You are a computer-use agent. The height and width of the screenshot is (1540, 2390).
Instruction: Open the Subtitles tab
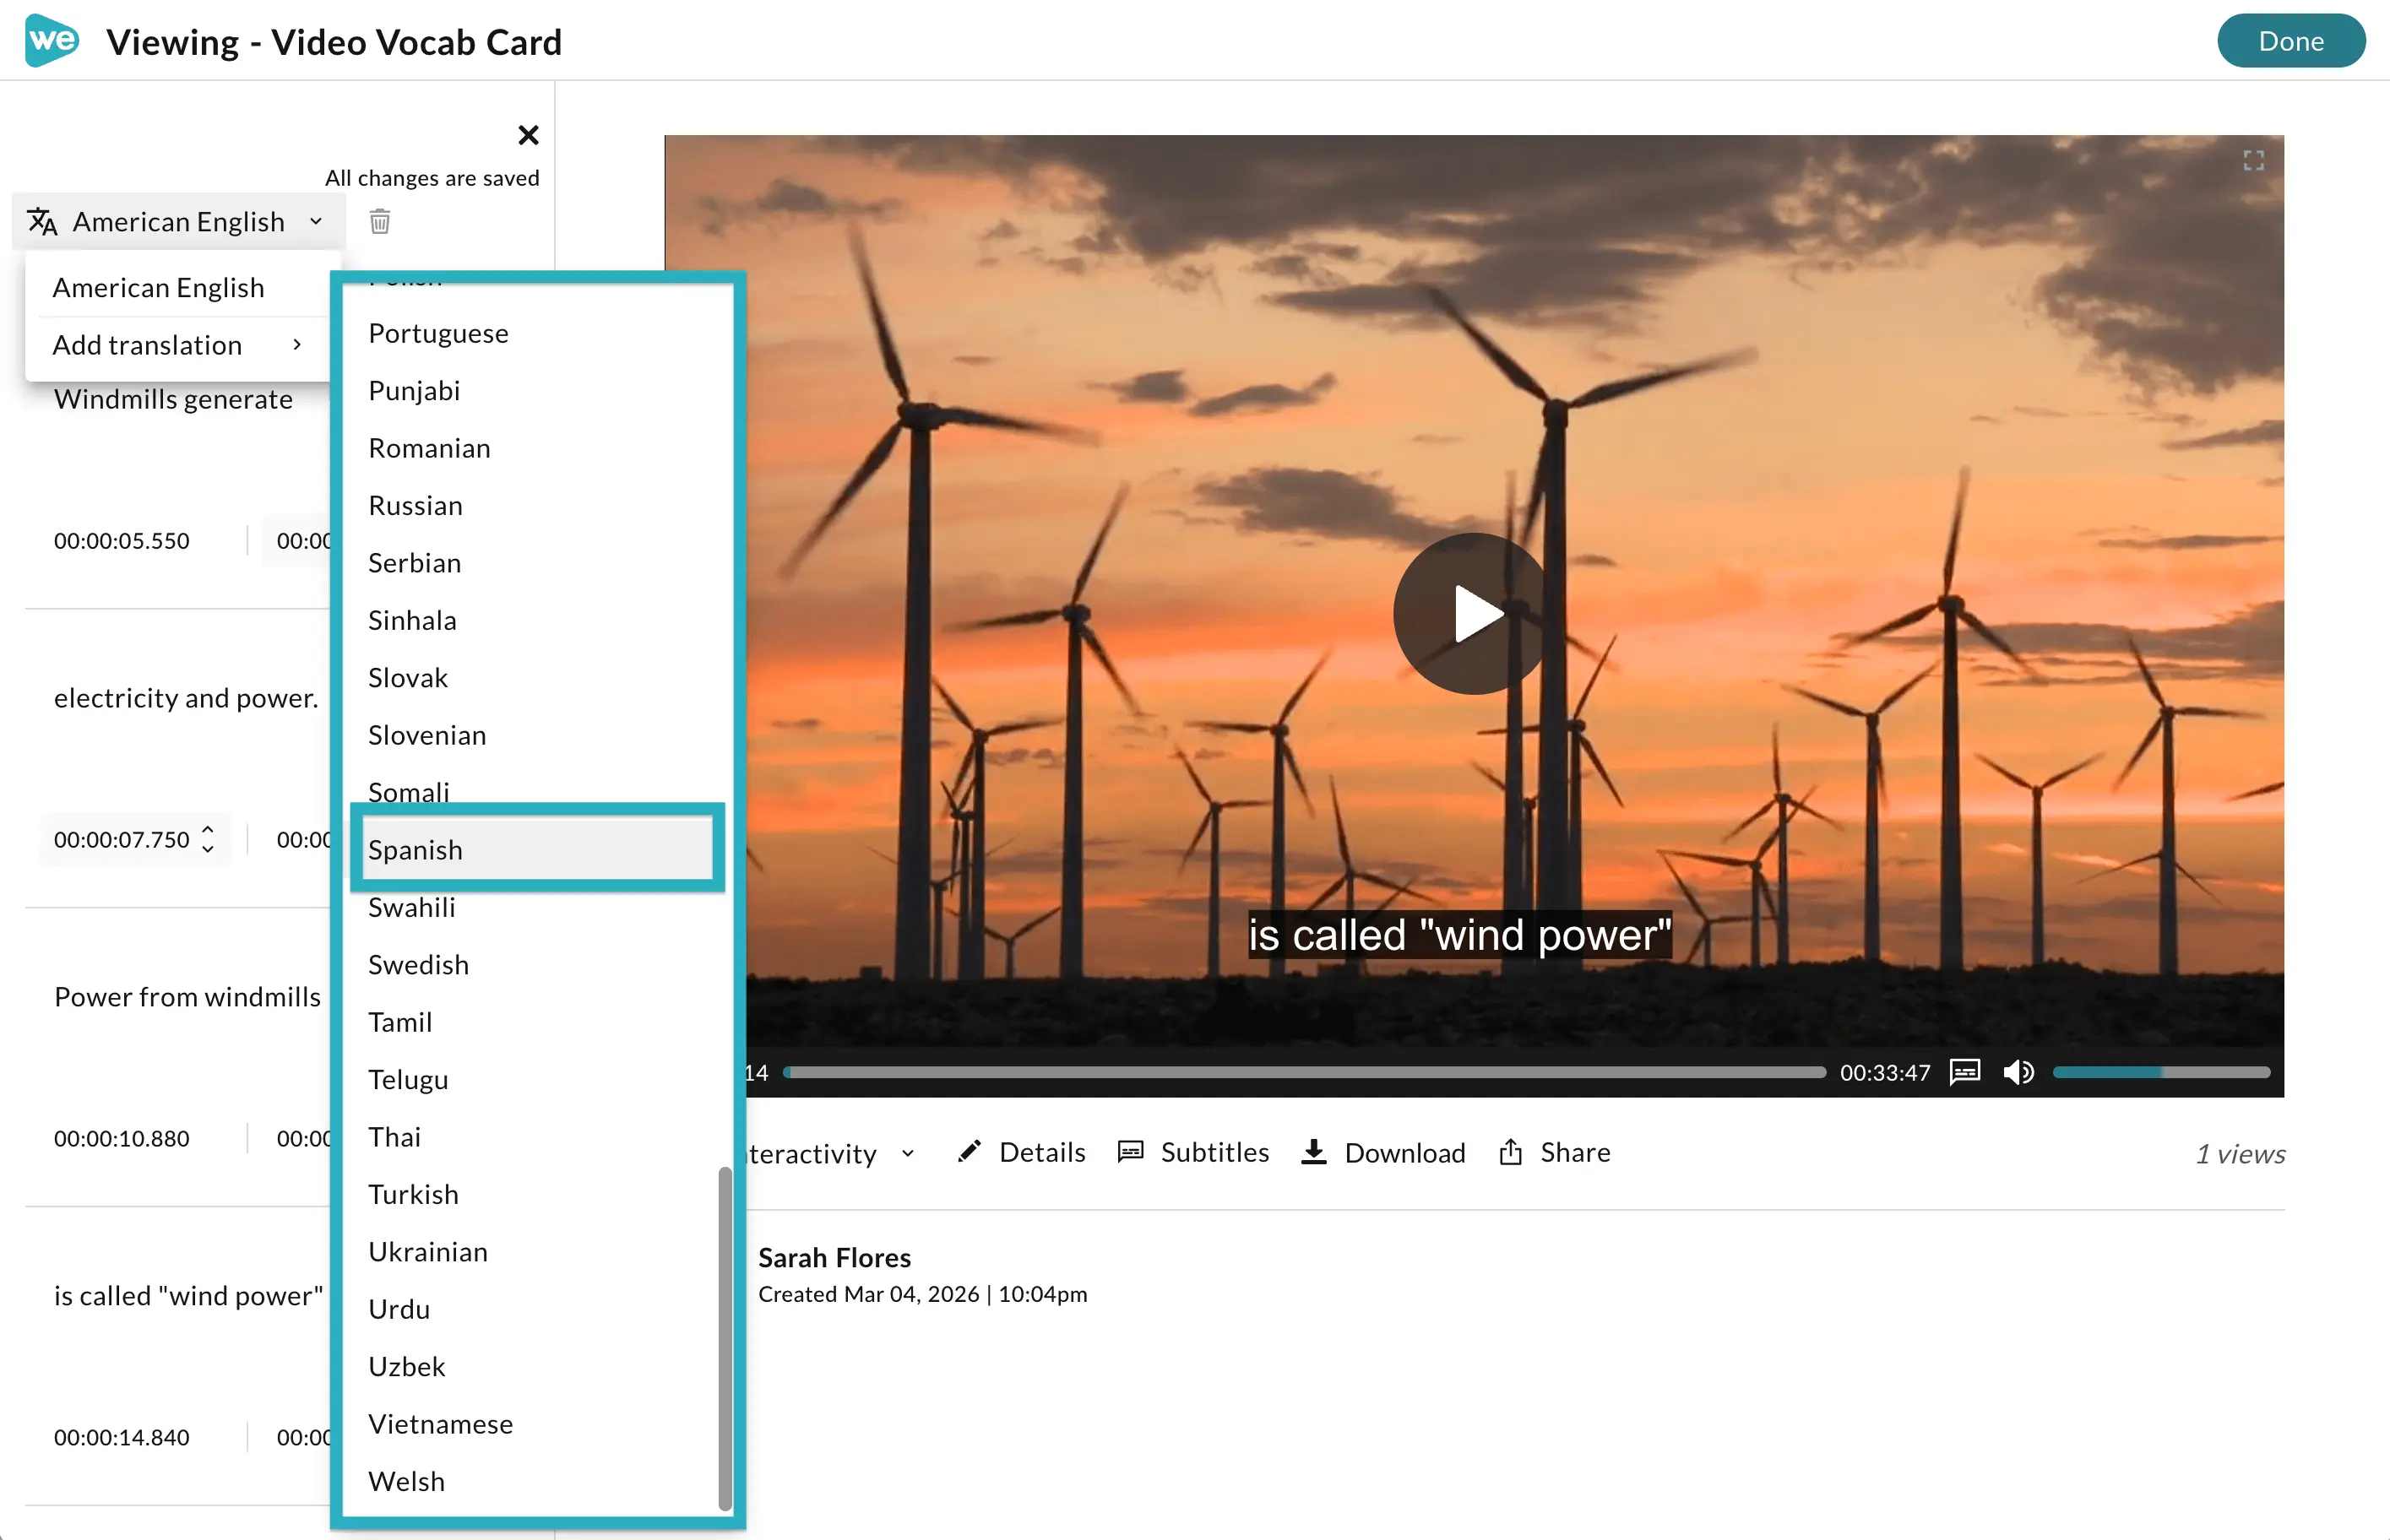point(1193,1153)
